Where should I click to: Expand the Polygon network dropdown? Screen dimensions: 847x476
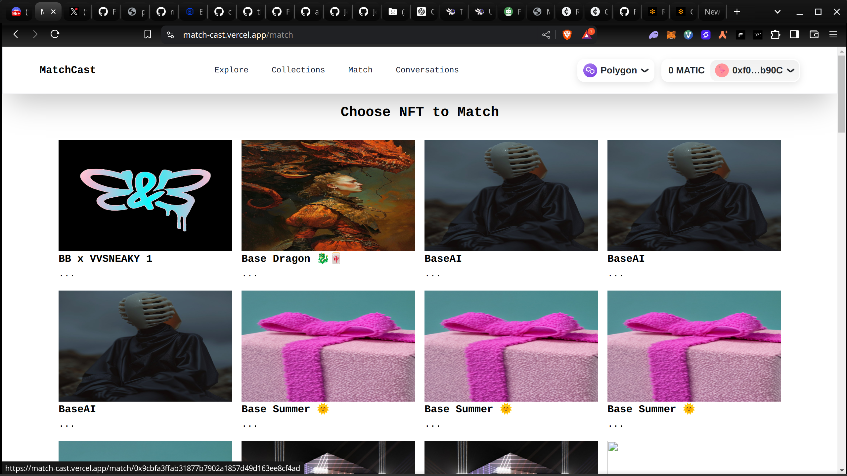tap(616, 70)
